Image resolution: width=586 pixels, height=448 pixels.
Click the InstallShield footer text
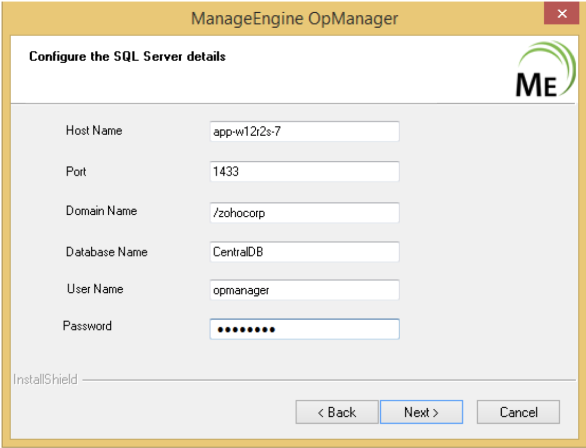(45, 380)
